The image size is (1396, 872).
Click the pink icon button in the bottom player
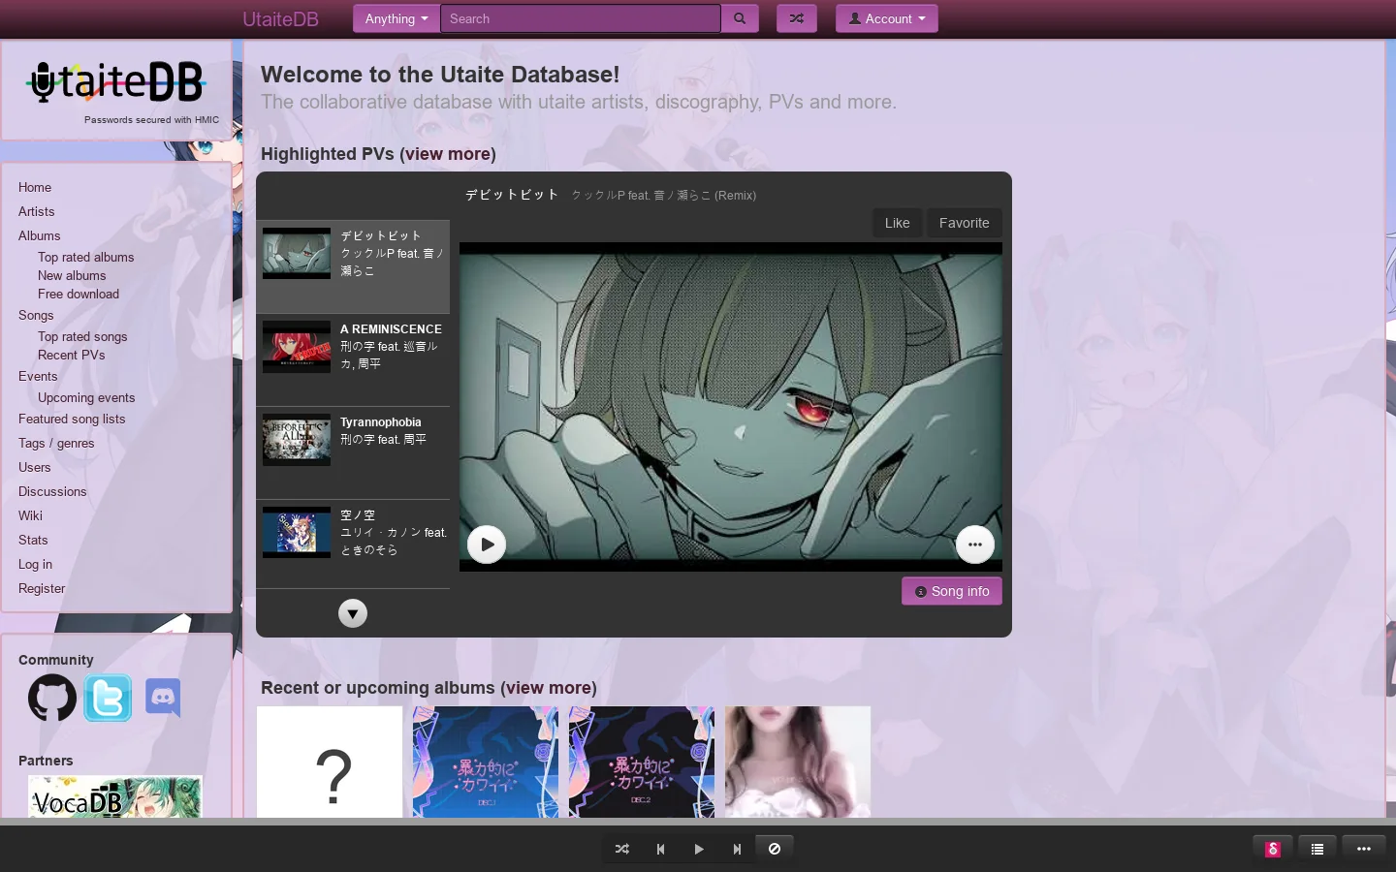click(x=1273, y=849)
